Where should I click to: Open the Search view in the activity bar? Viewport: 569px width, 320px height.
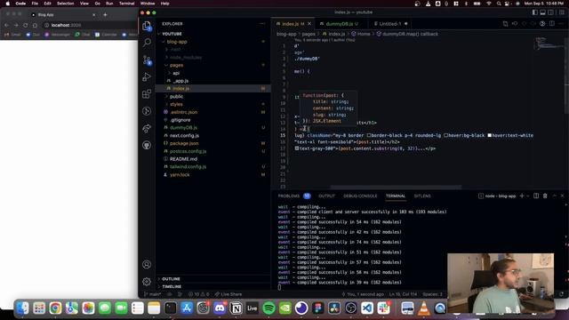pyautogui.click(x=147, y=43)
